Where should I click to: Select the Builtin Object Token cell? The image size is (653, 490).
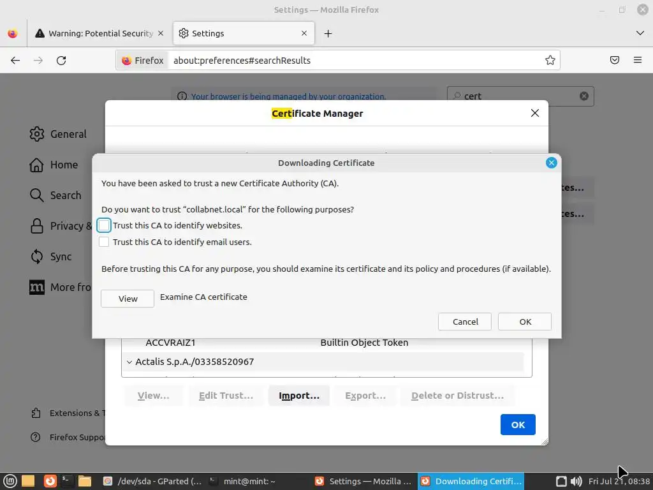point(364,343)
